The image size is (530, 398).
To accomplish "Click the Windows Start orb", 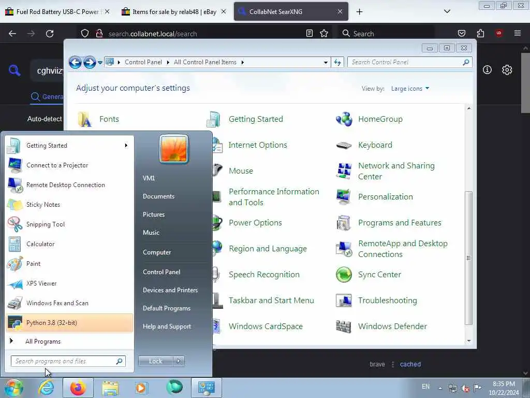I will 13,388.
